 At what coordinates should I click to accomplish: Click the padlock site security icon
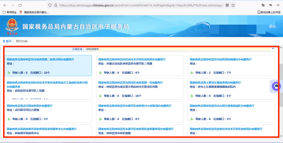coord(56,5)
